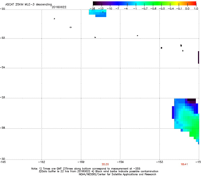Pick the yellow section of the color bar
This screenshot has height=176, width=201.
point(177,3)
